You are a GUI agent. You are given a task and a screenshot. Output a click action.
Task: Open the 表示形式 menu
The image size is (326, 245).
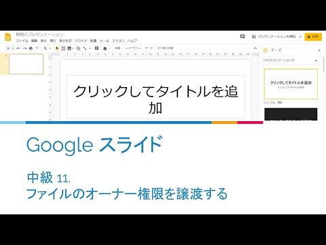(x=65, y=41)
